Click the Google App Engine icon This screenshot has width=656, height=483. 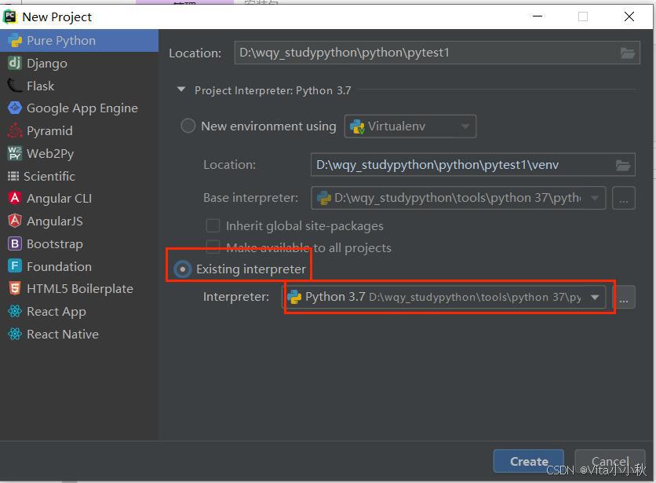tap(15, 108)
